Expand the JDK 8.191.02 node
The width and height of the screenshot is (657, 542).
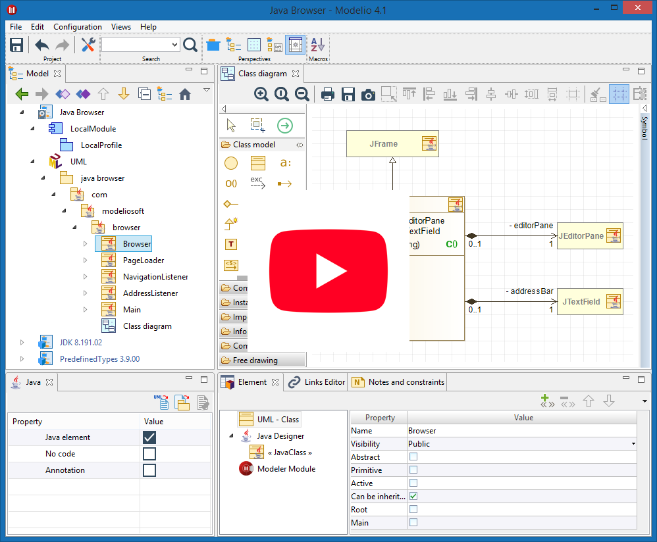click(22, 342)
